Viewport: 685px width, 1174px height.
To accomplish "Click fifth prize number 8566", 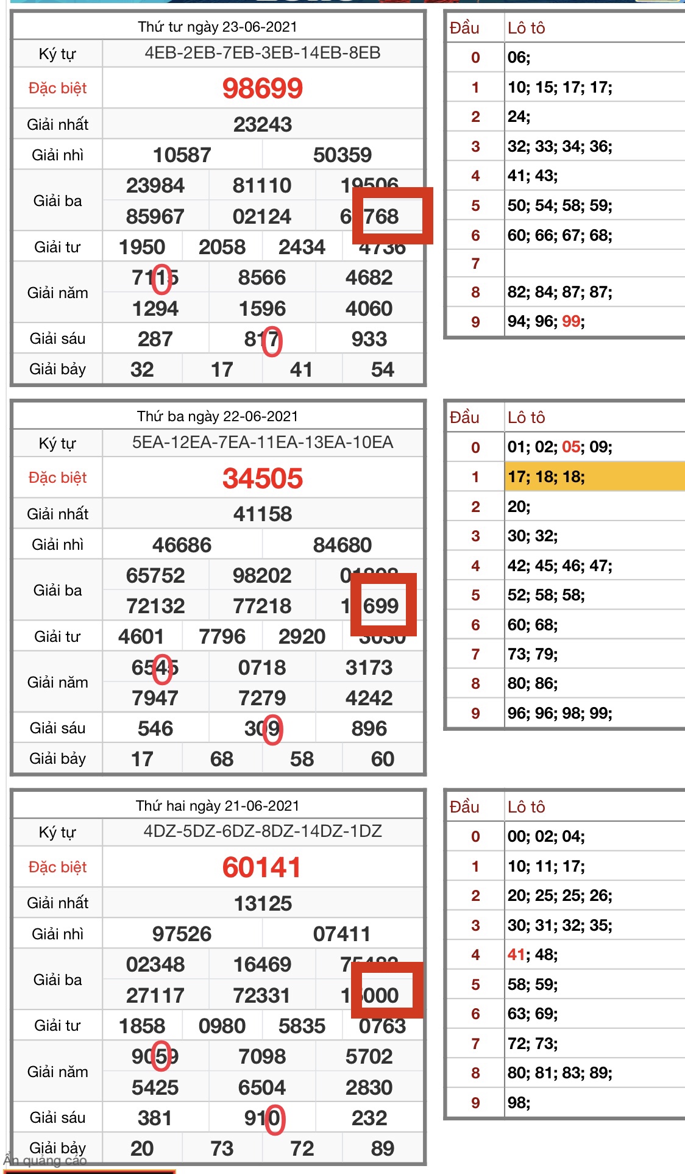I will [x=262, y=277].
